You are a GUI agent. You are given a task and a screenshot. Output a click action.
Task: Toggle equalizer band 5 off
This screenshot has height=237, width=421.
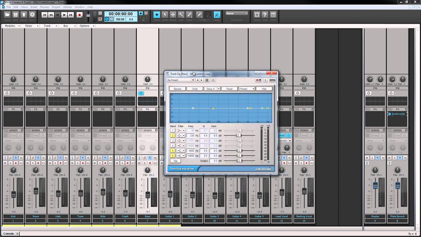172,151
